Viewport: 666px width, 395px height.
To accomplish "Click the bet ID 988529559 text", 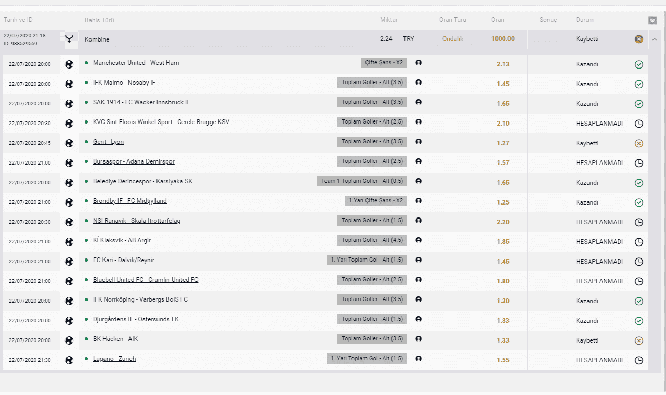I will click(x=20, y=44).
